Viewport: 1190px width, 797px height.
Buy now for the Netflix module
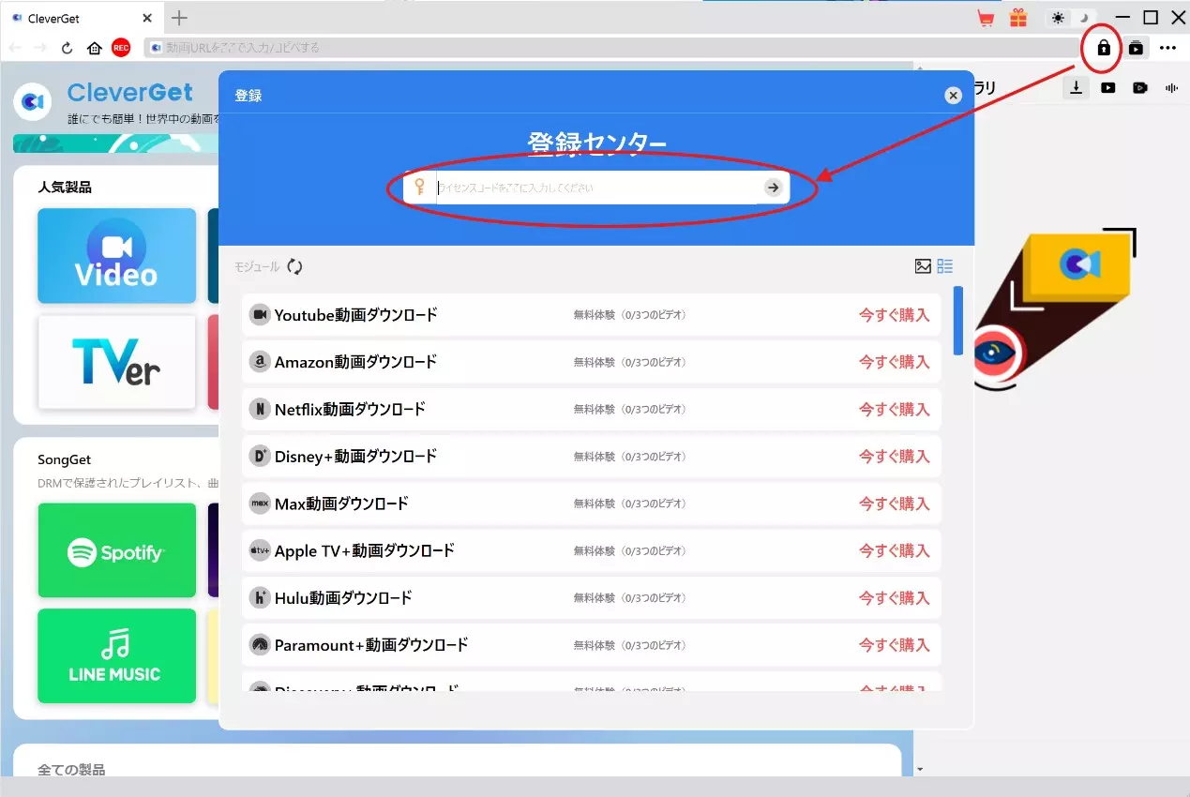click(x=895, y=410)
